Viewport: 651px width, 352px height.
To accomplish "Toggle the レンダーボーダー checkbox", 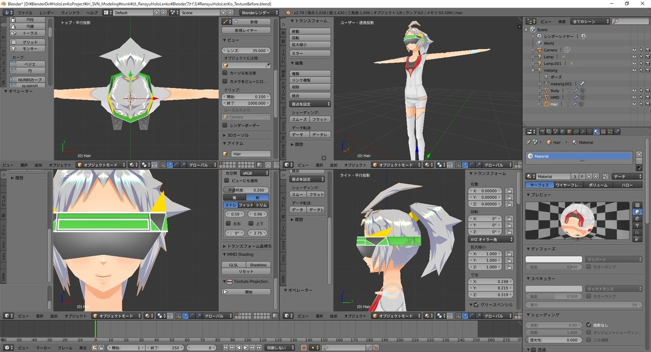I will pyautogui.click(x=225, y=125).
